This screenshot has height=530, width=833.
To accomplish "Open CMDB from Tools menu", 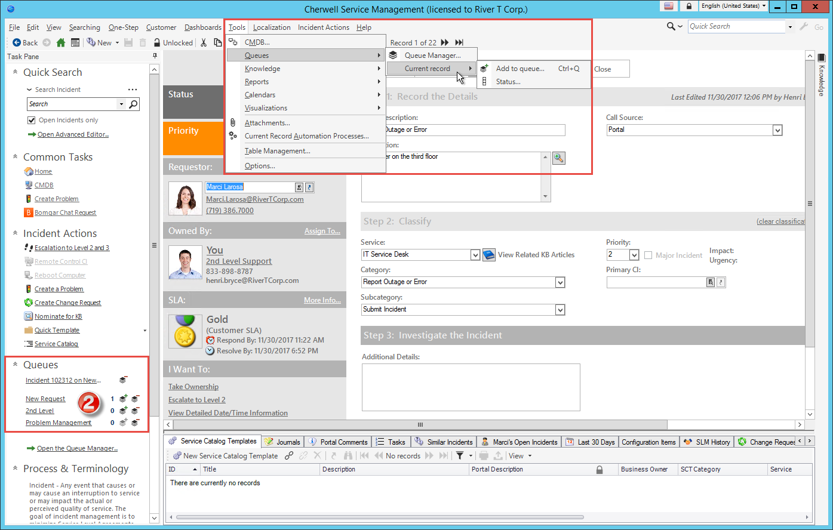I will (x=306, y=42).
